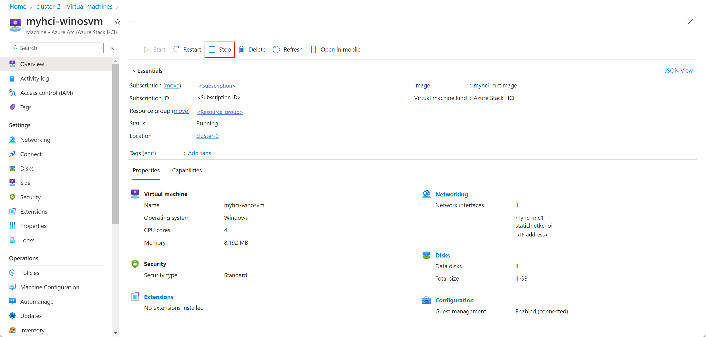
Task: Click the Security shield icon in sidebar
Action: point(12,197)
